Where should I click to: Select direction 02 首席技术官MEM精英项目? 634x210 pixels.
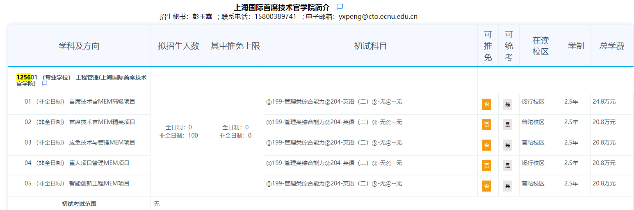click(80, 122)
